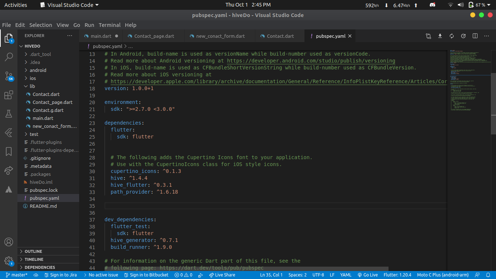Expand the .dart_tool folder
Screen dimensions: 496x279
48,54
